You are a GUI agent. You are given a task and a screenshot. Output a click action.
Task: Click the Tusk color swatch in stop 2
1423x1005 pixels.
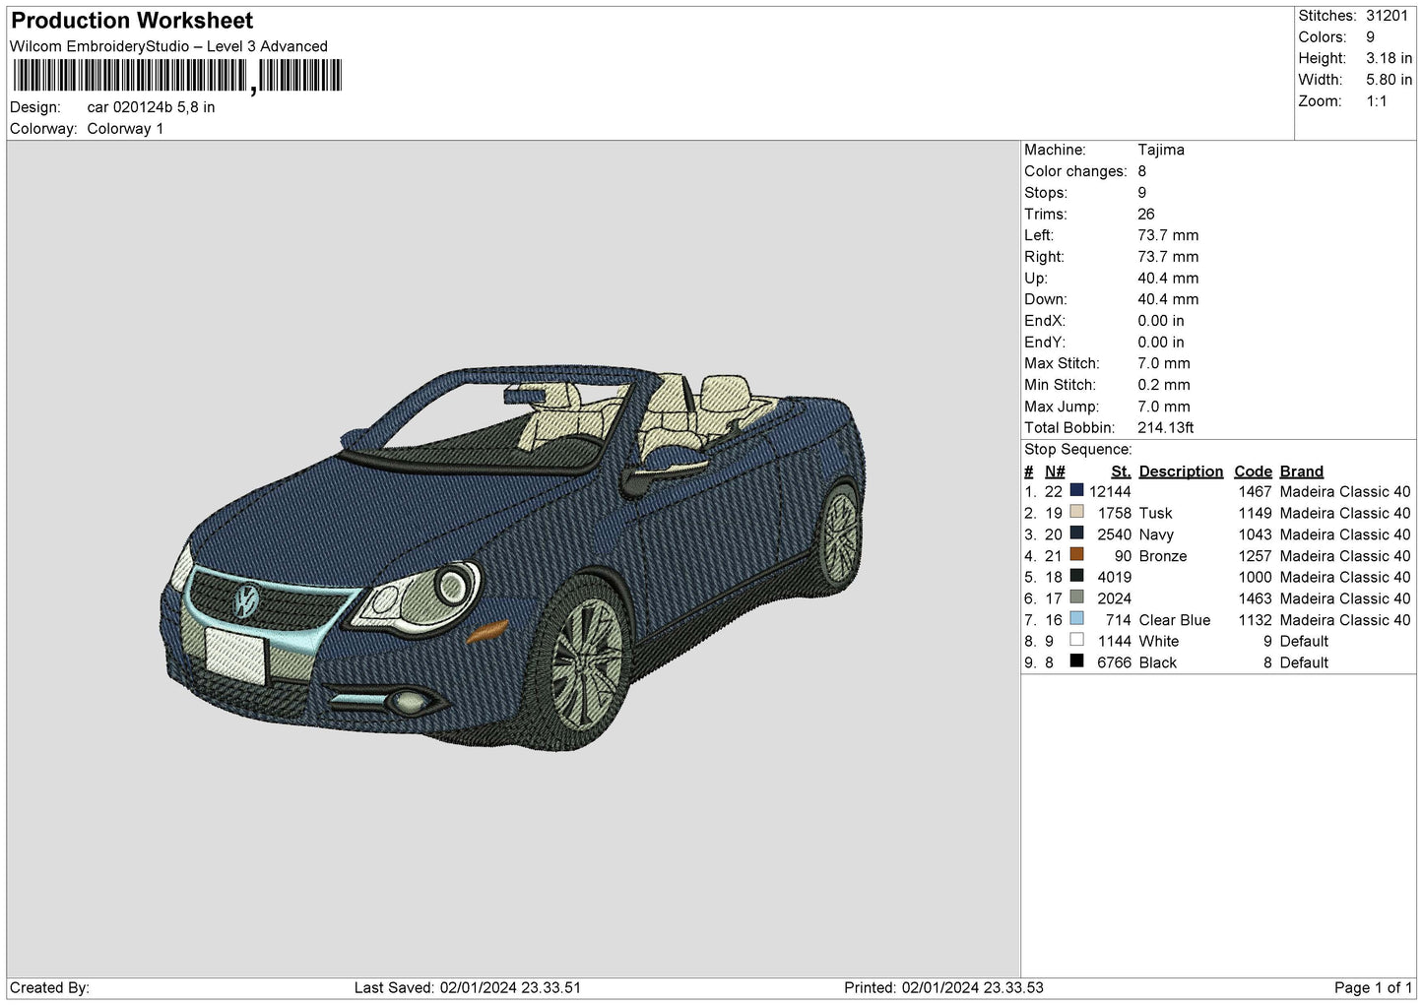pos(1076,512)
